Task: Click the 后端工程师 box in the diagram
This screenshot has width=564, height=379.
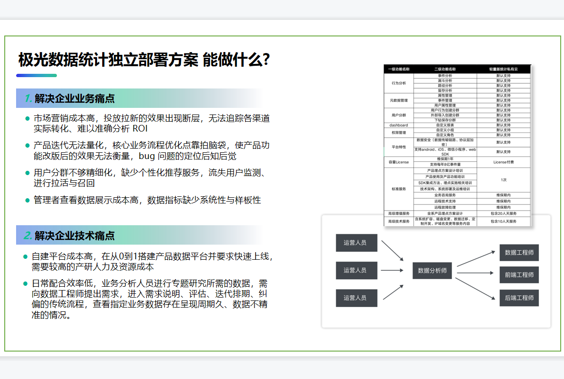Action: 519,298
